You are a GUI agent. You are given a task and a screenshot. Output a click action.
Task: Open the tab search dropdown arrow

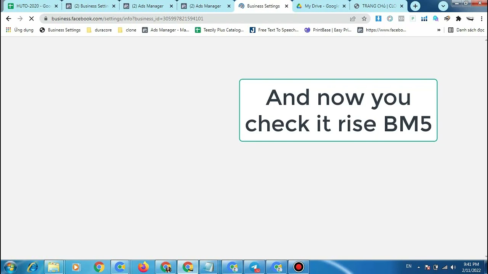pyautogui.click(x=443, y=6)
